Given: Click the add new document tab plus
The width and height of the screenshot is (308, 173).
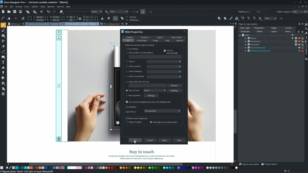Looking at the screenshot, I should pos(126,24).
